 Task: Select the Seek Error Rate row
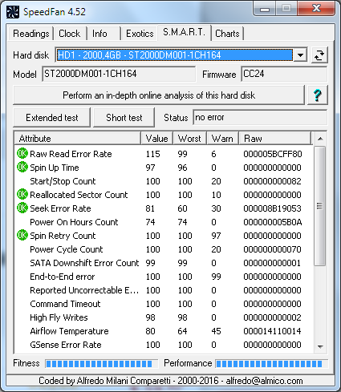point(164,208)
